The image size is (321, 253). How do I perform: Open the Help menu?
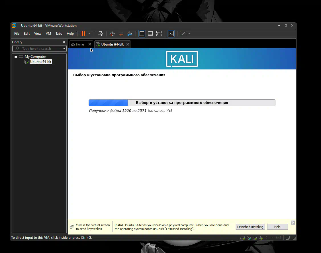coord(70,34)
